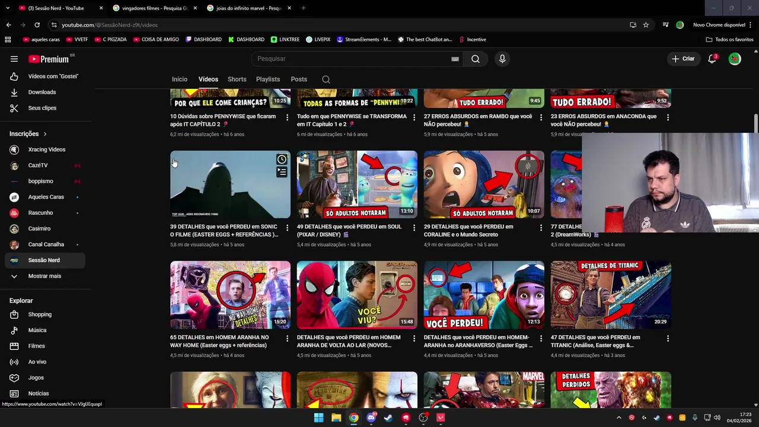Screen dimensions: 759x427
Task: Open StreamElements bookmark
Action: tap(364, 40)
